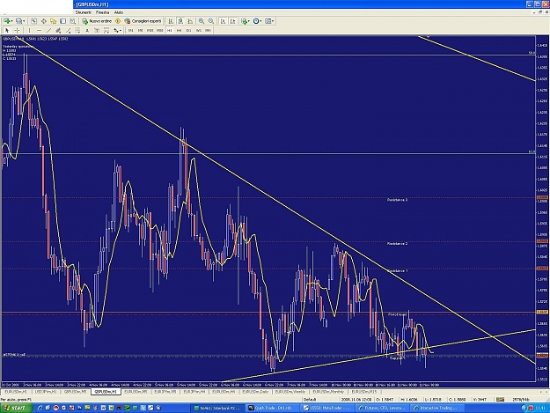Click the Default profile in status bar

pyautogui.click(x=310, y=399)
